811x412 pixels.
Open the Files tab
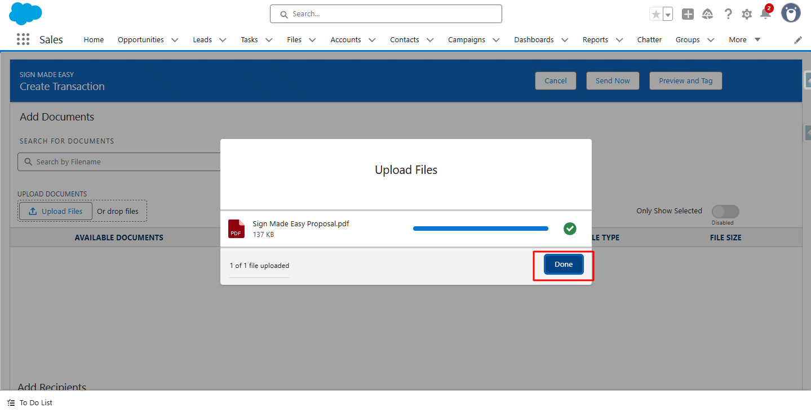(294, 40)
